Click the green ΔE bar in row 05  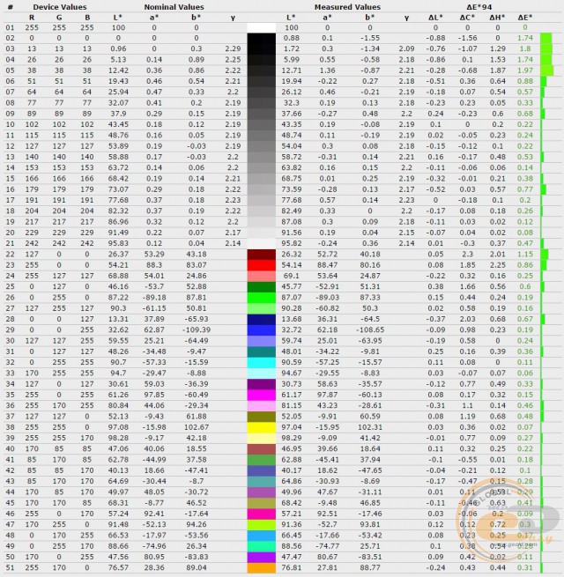pyautogui.click(x=547, y=70)
